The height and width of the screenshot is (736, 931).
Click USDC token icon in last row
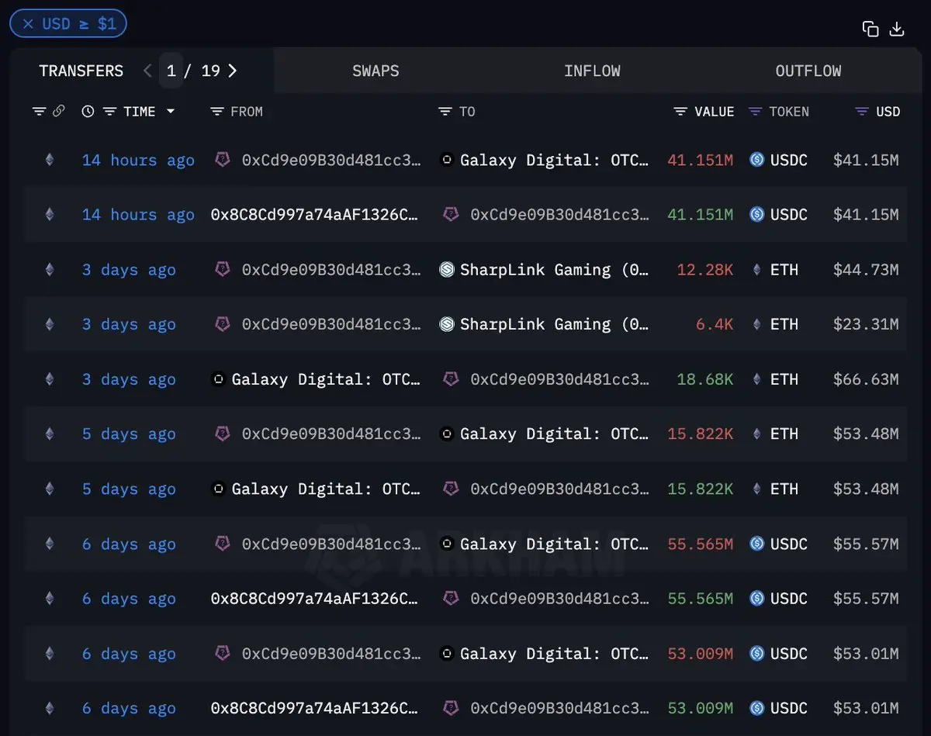click(x=757, y=708)
